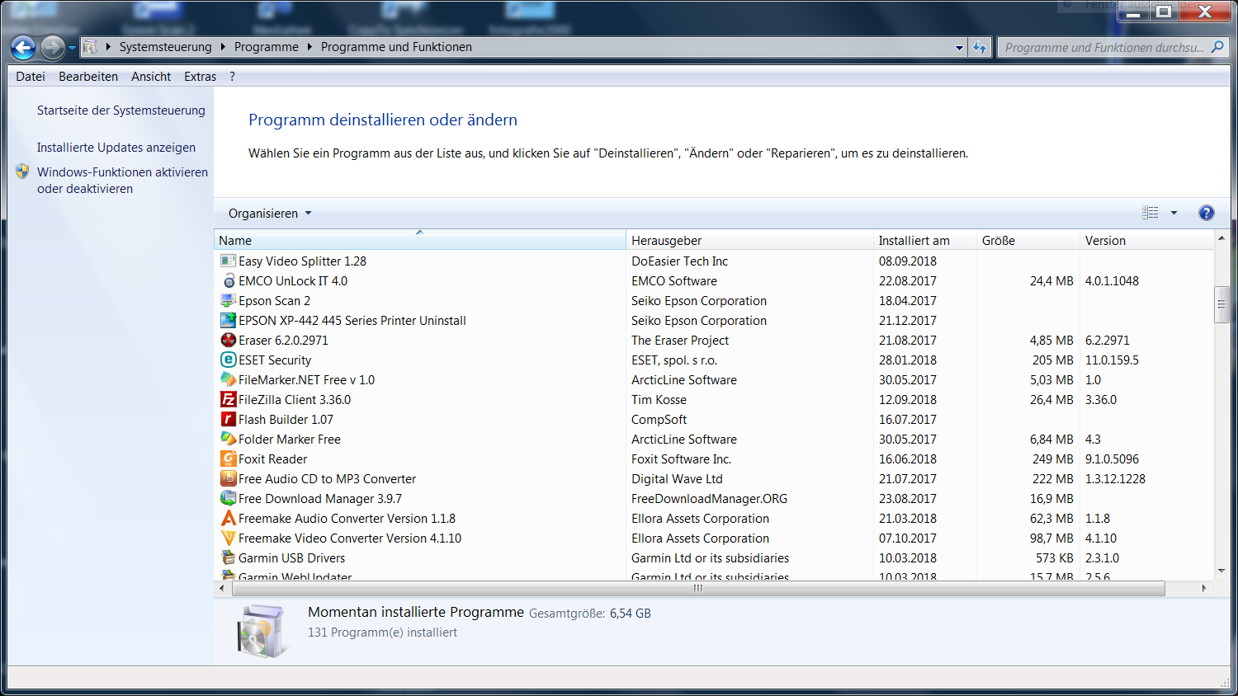The width and height of the screenshot is (1238, 696).
Task: Click the horizontal scrollbar thumb
Action: point(698,588)
